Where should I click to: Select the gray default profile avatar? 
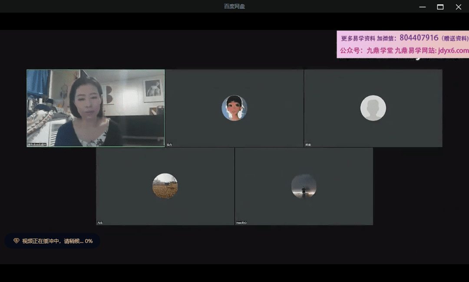pyautogui.click(x=373, y=108)
